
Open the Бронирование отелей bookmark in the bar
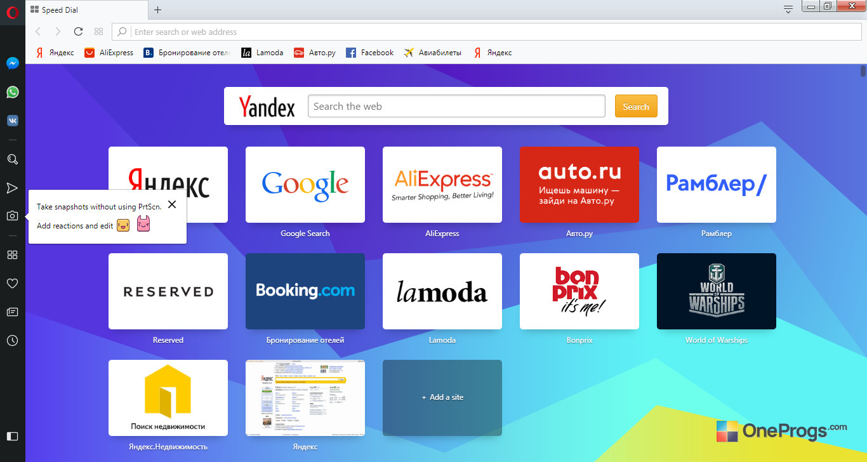[x=187, y=53]
